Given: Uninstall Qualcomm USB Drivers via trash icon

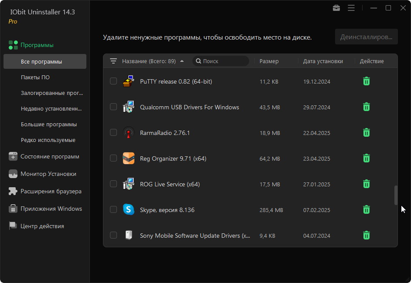Looking at the screenshot, I should [x=366, y=107].
